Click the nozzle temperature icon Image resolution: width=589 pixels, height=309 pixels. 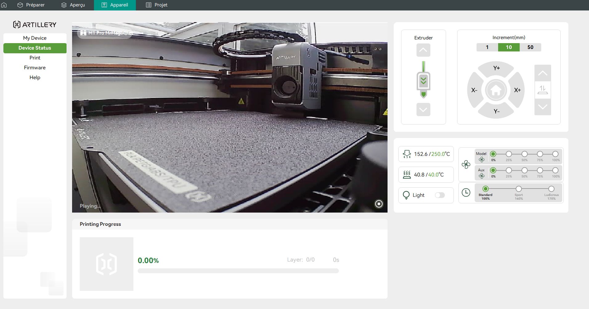407,154
